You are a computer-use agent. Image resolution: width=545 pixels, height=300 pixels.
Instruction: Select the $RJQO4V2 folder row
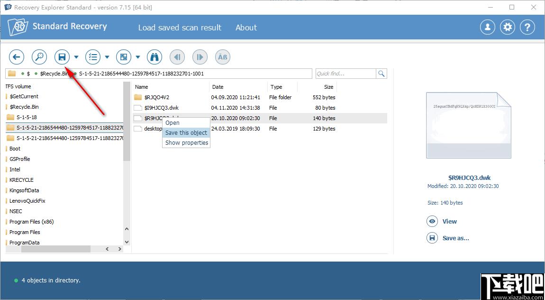pyautogui.click(x=260, y=97)
